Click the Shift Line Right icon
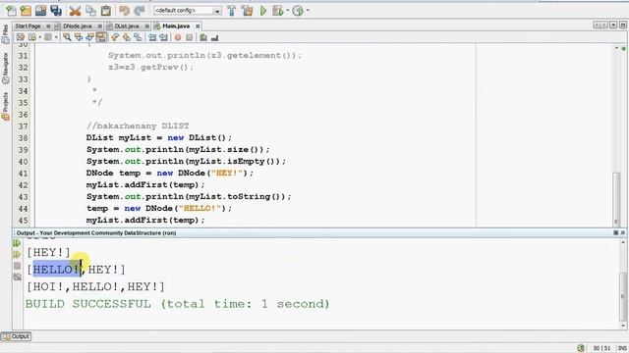629x353 pixels. pos(164,37)
